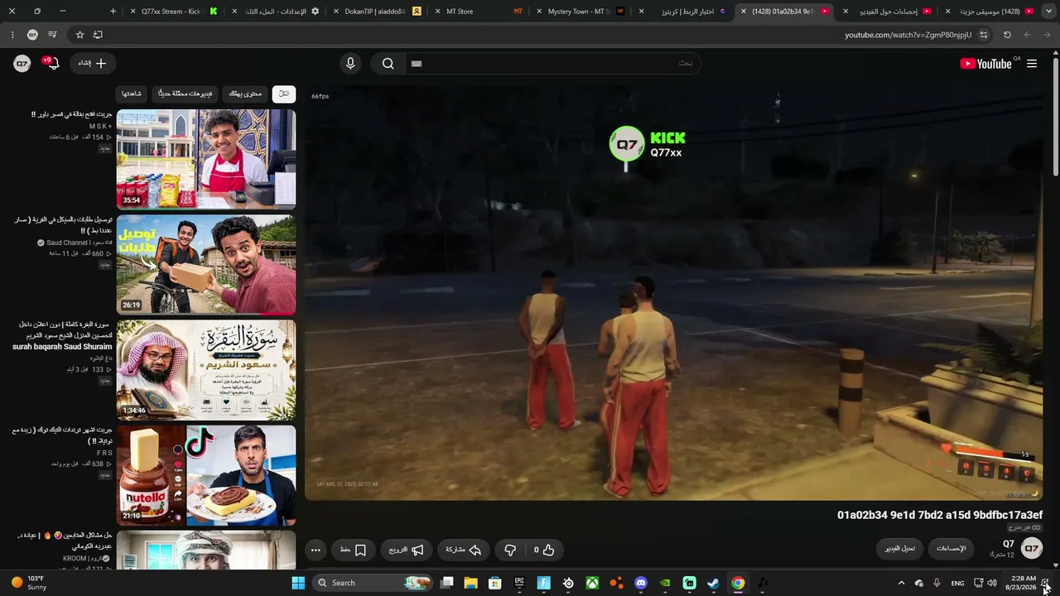Viewport: 1060px width, 596px height.
Task: Open the M S K + channel link
Action: click(100, 126)
